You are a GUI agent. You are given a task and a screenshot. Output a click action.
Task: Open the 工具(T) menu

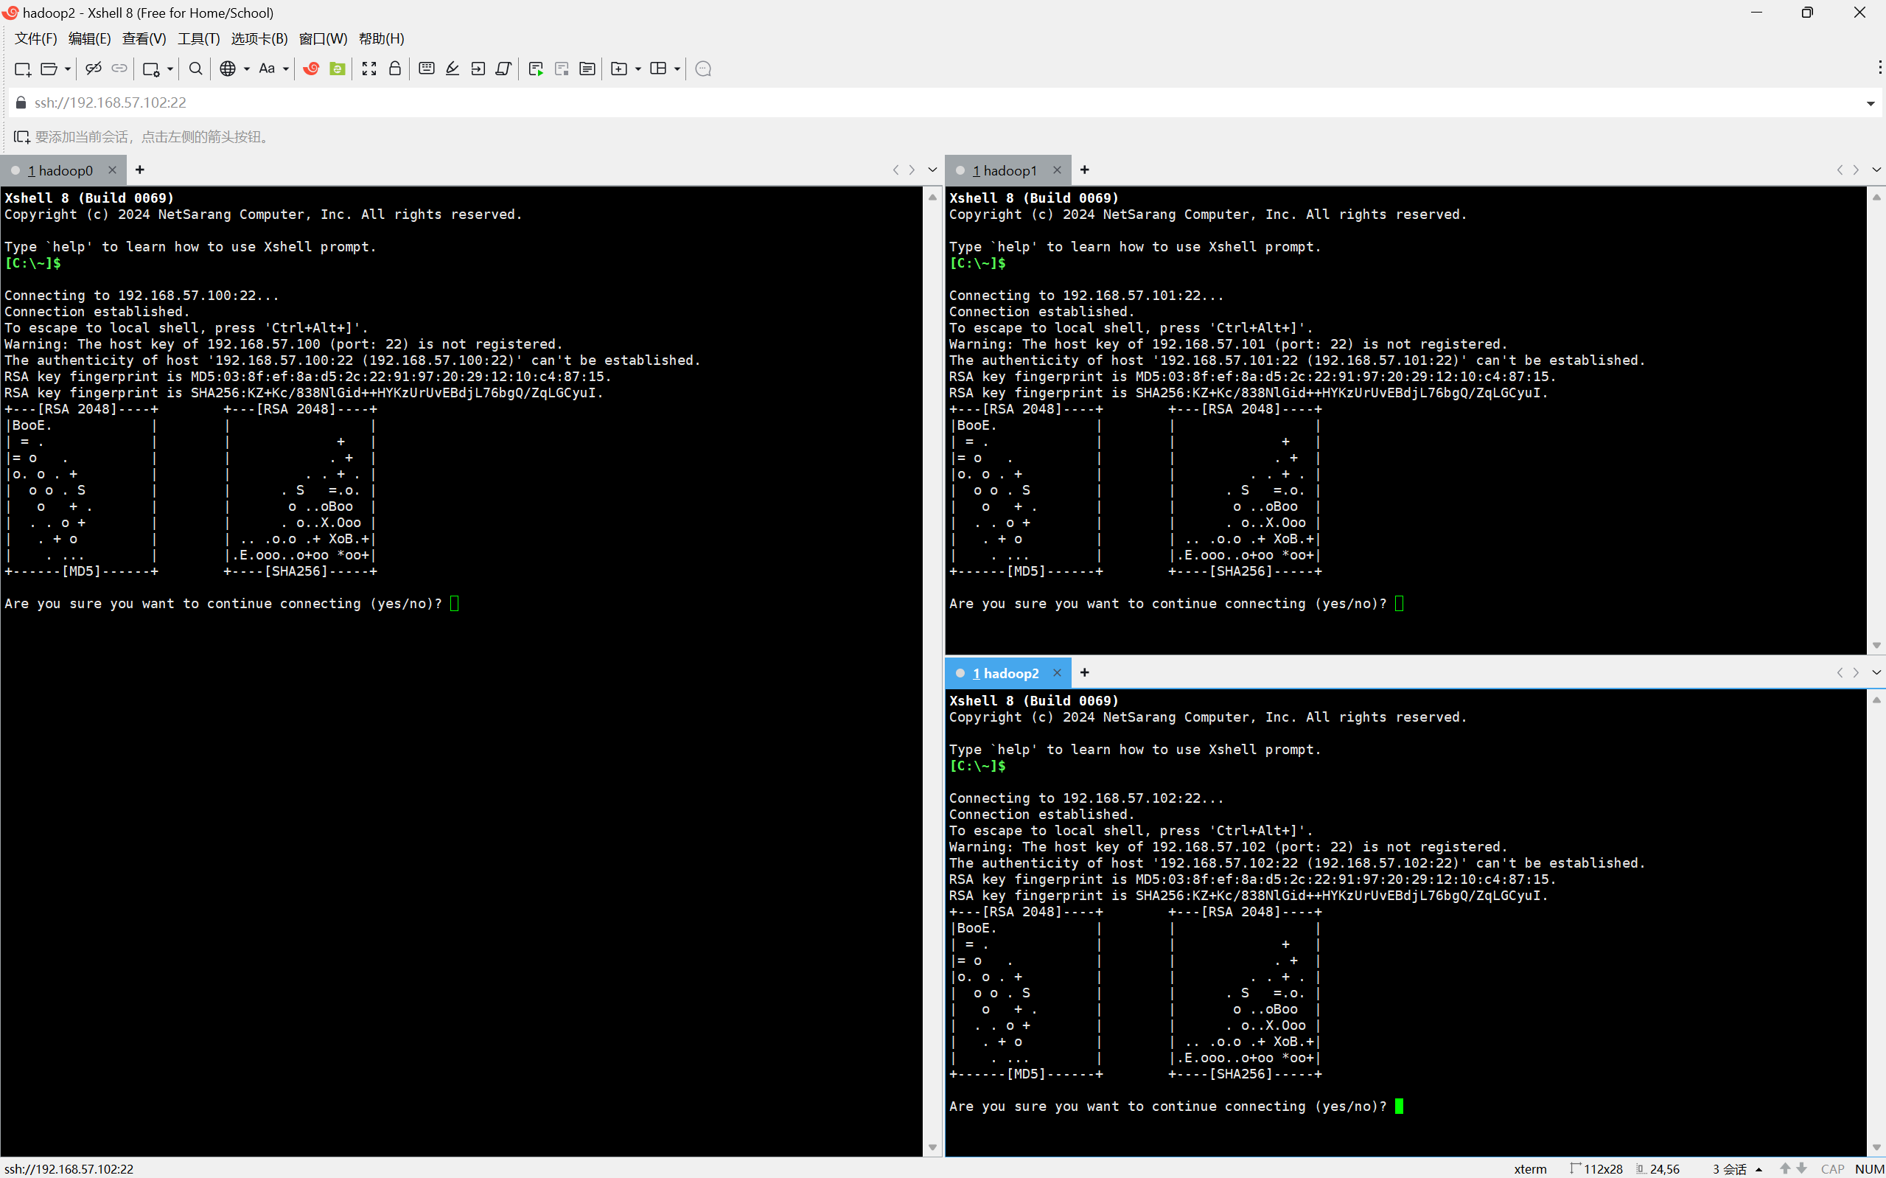(198, 38)
